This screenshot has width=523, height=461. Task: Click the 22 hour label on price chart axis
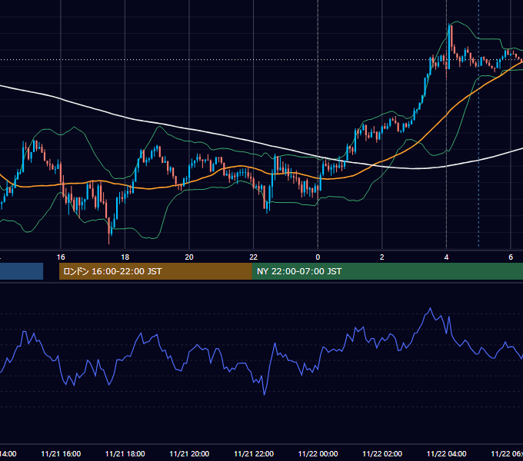point(254,257)
